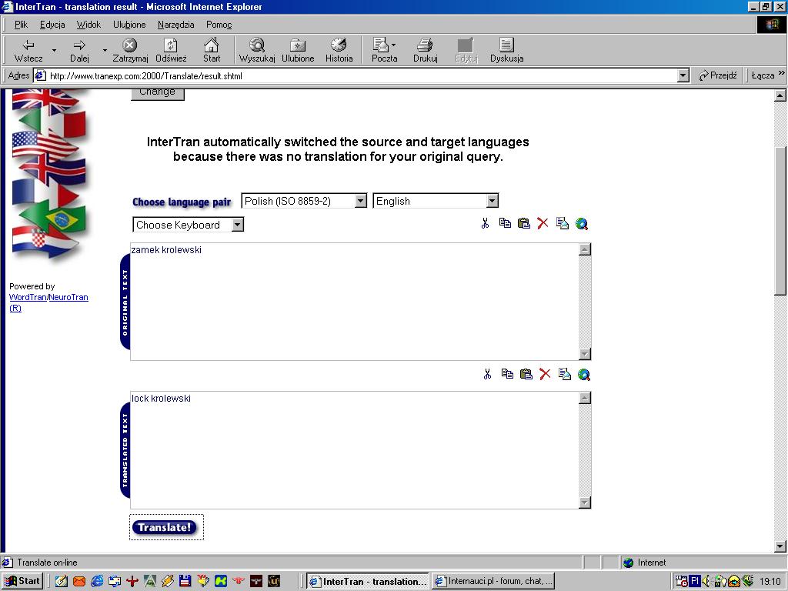Click the page's vertical scrollbar thumb

click(780, 221)
